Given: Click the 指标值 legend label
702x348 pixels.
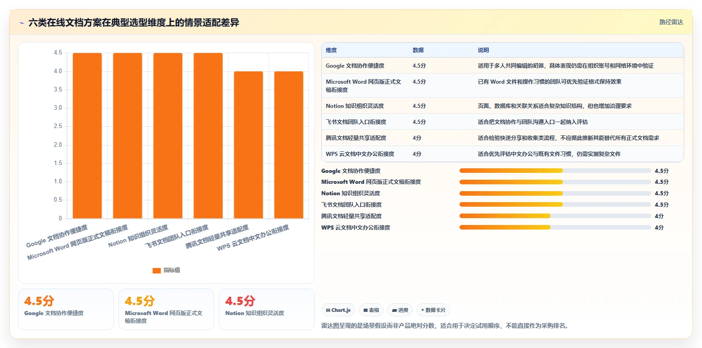Looking at the screenshot, I should coord(172,270).
